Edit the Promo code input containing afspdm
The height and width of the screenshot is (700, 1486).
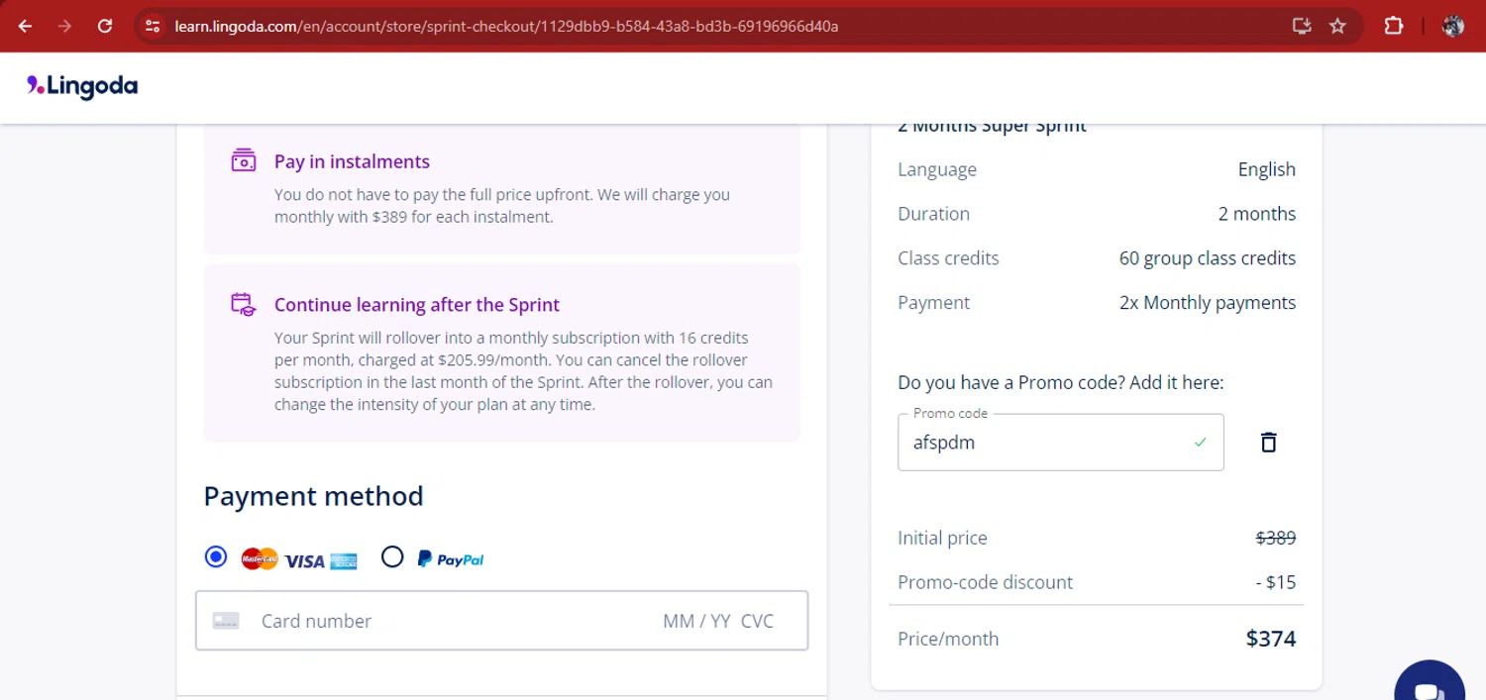point(1060,443)
